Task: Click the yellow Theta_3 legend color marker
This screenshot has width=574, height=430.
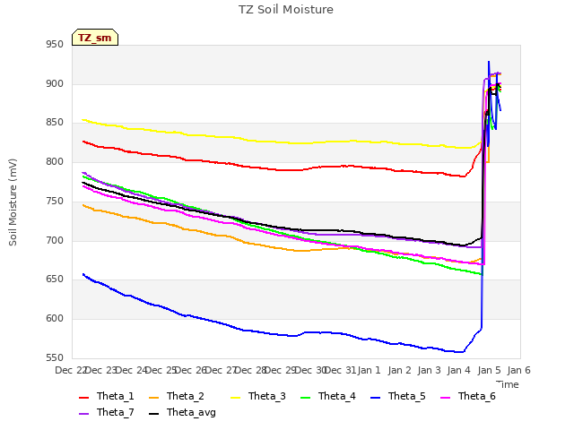Action: (235, 398)
